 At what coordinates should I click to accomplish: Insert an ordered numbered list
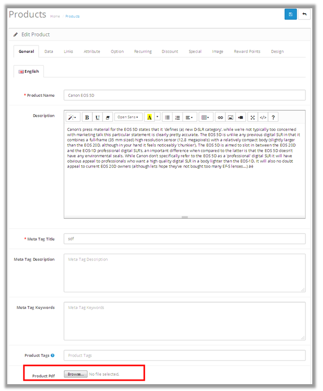(x=177, y=117)
